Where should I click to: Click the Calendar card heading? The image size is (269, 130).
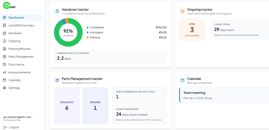tap(194, 79)
